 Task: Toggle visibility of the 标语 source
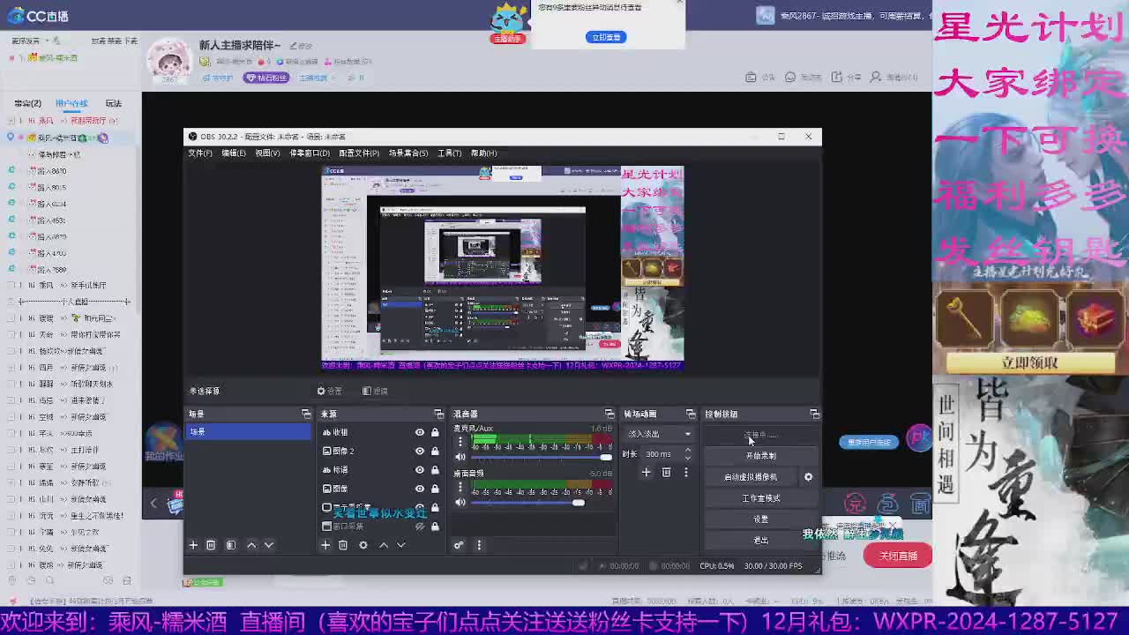pyautogui.click(x=420, y=469)
